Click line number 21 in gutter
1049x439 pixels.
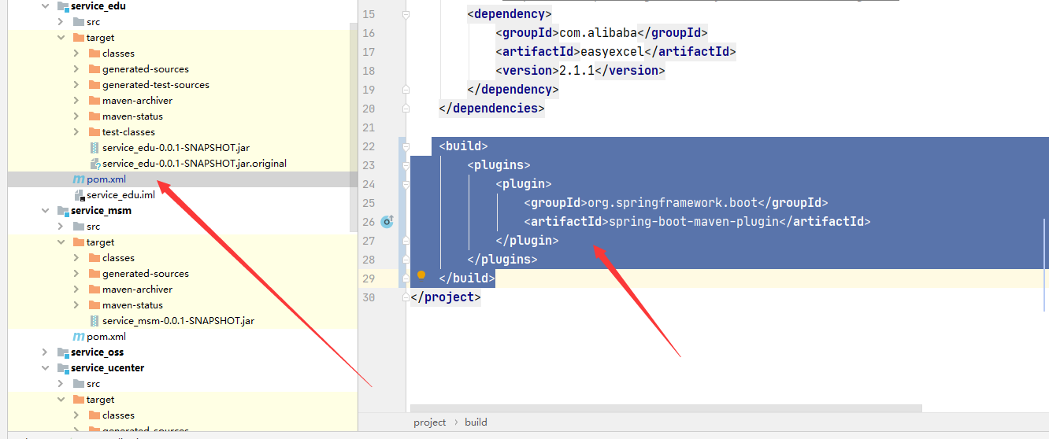(369, 127)
